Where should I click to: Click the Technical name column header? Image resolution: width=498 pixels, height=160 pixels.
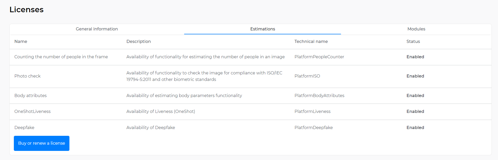coord(311,41)
